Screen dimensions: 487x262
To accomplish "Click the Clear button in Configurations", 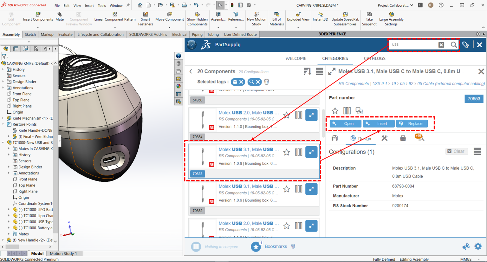I will [457, 151].
